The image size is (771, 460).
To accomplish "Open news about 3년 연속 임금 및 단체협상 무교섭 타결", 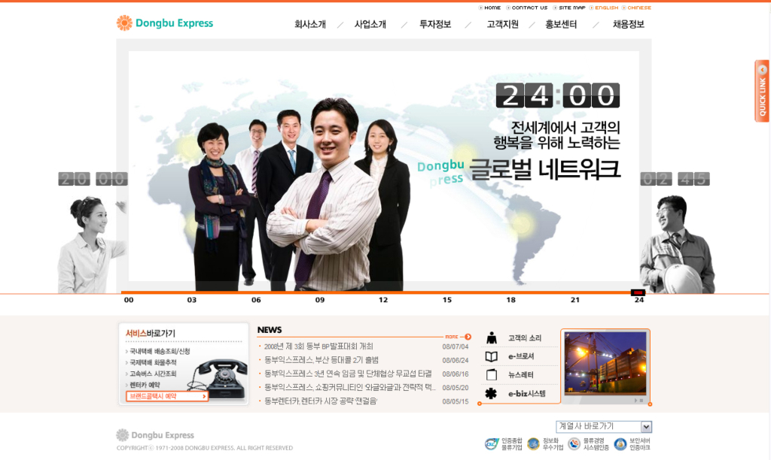I will tap(348, 374).
